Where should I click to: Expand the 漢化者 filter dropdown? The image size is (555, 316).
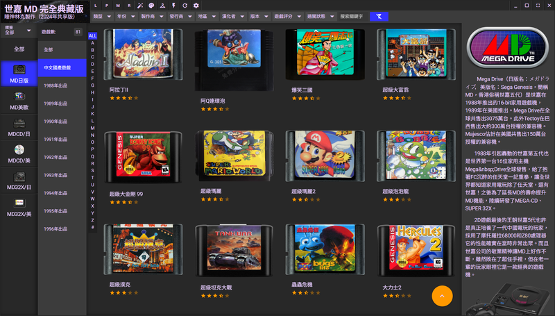click(x=233, y=16)
